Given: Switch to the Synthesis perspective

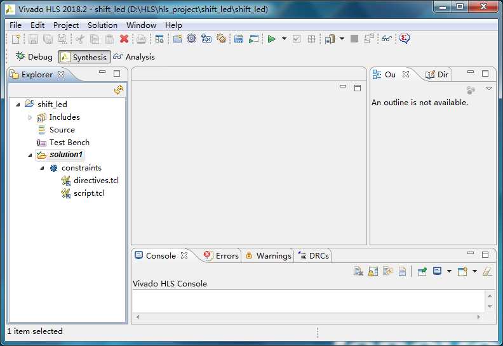Looking at the screenshot, I should click(84, 57).
